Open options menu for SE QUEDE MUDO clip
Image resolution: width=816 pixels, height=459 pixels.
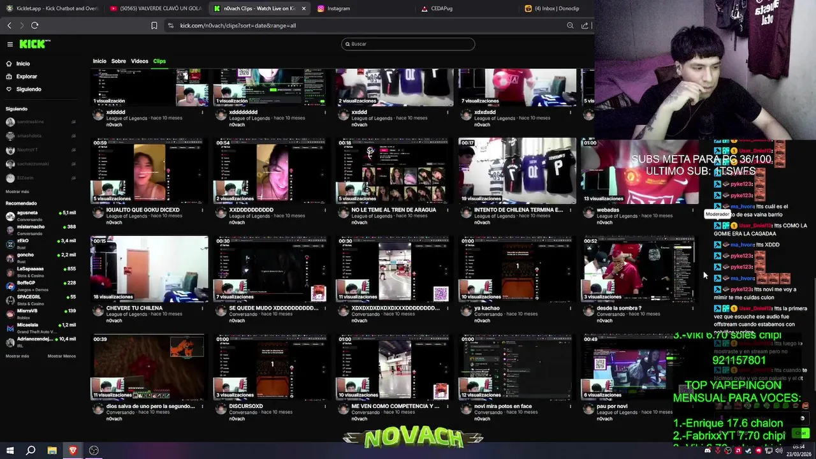(325, 308)
